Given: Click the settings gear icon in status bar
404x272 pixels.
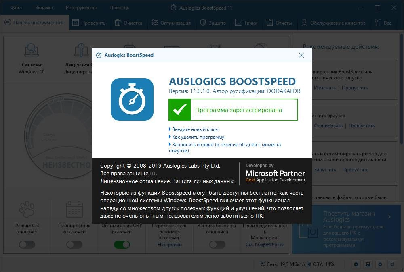Looking at the screenshot, I should [380, 264].
